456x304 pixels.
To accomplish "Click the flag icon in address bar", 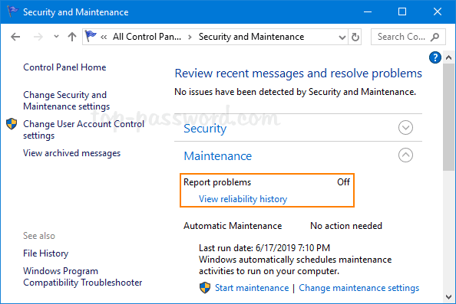I will (x=91, y=36).
